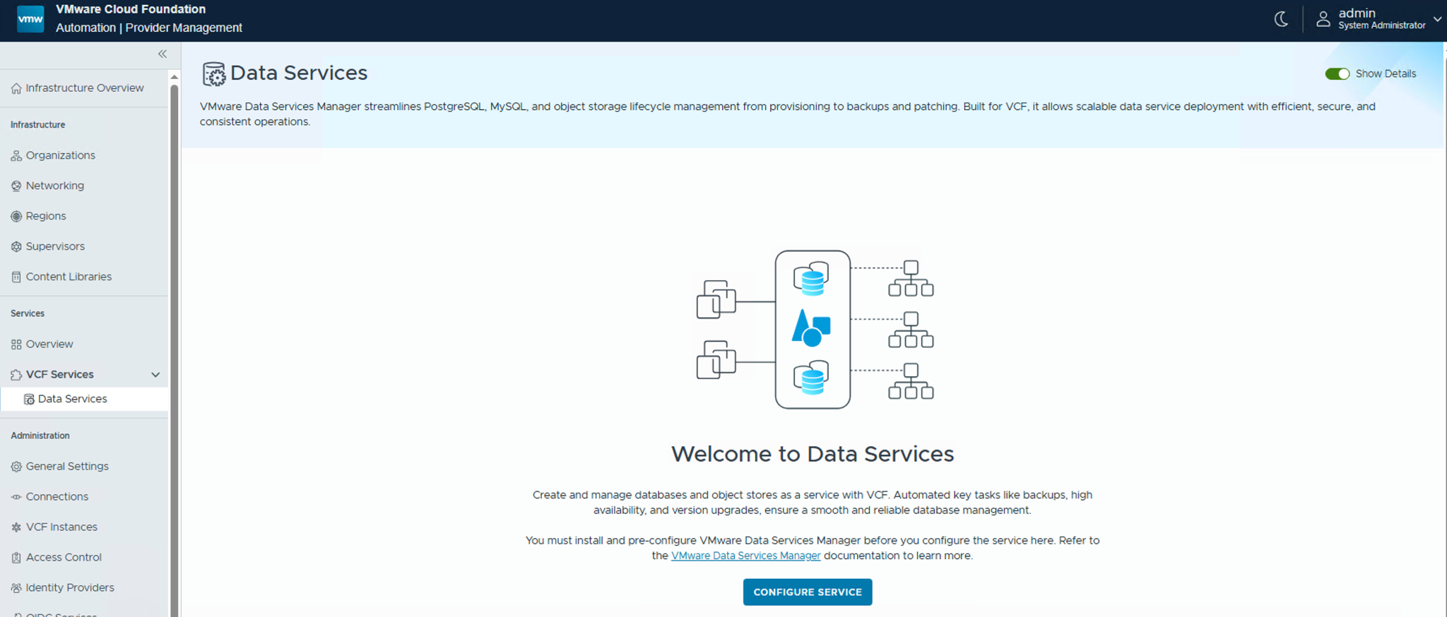Screen dimensions: 1447x617
Task: Click the Data Services header icon
Action: 213,74
